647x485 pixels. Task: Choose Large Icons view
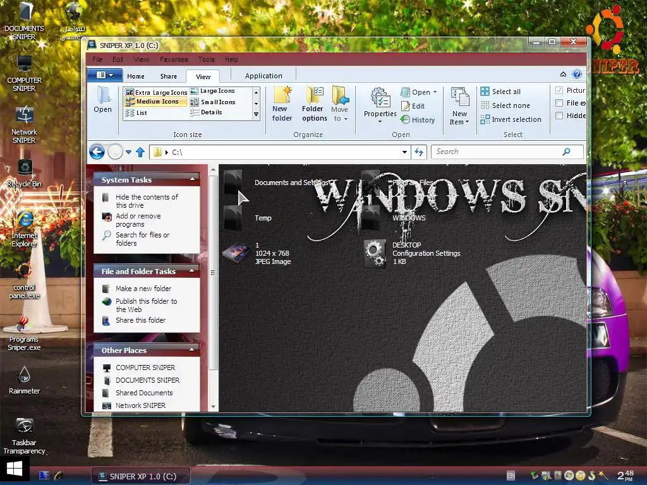point(213,91)
